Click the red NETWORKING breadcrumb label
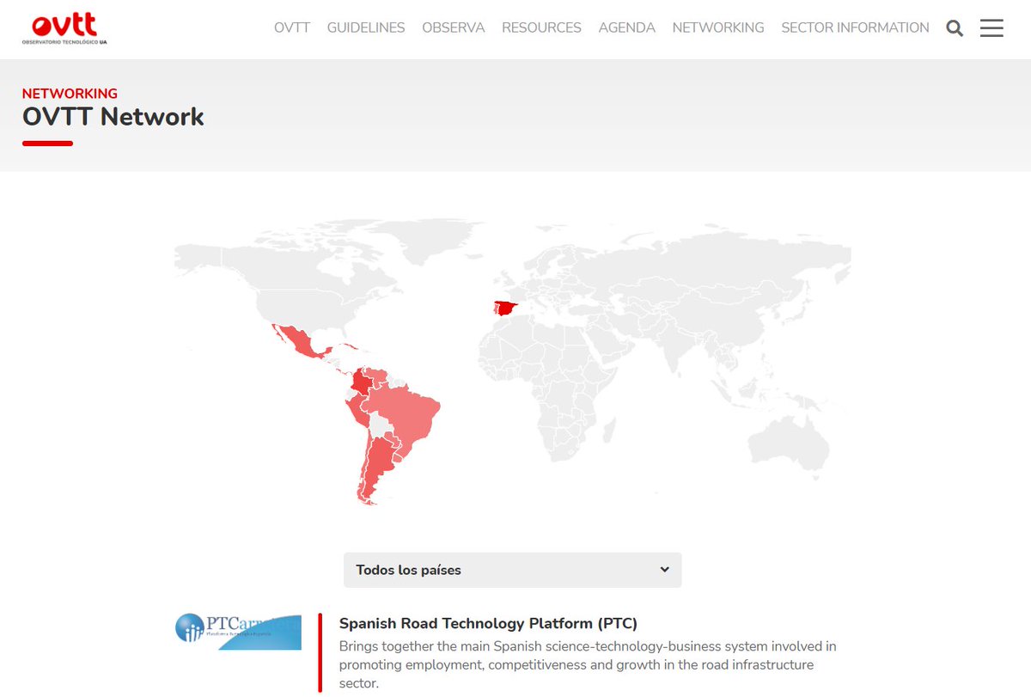The height and width of the screenshot is (697, 1031). point(70,94)
